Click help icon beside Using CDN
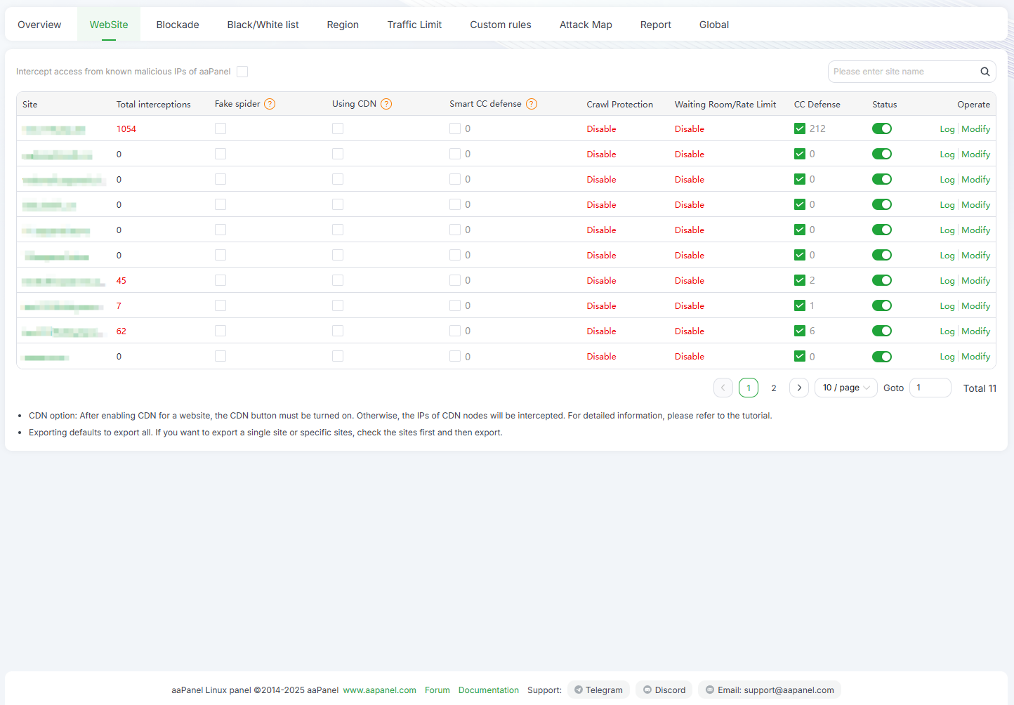 click(386, 104)
